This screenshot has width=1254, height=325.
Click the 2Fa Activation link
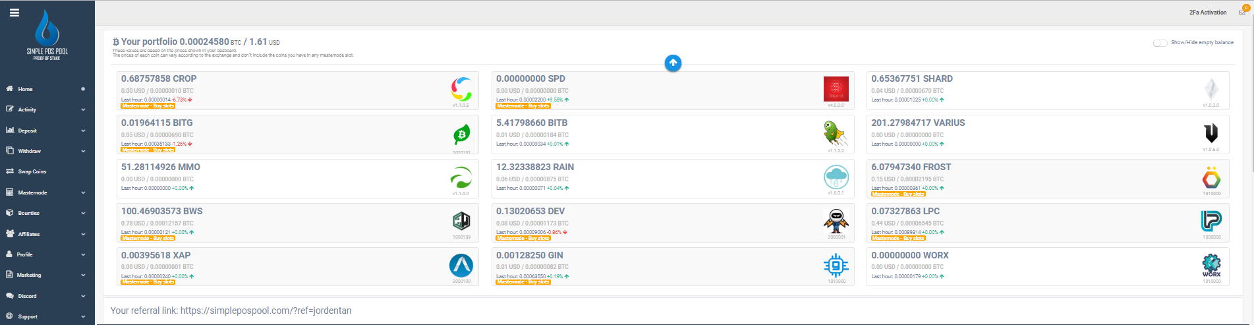[x=1208, y=13]
